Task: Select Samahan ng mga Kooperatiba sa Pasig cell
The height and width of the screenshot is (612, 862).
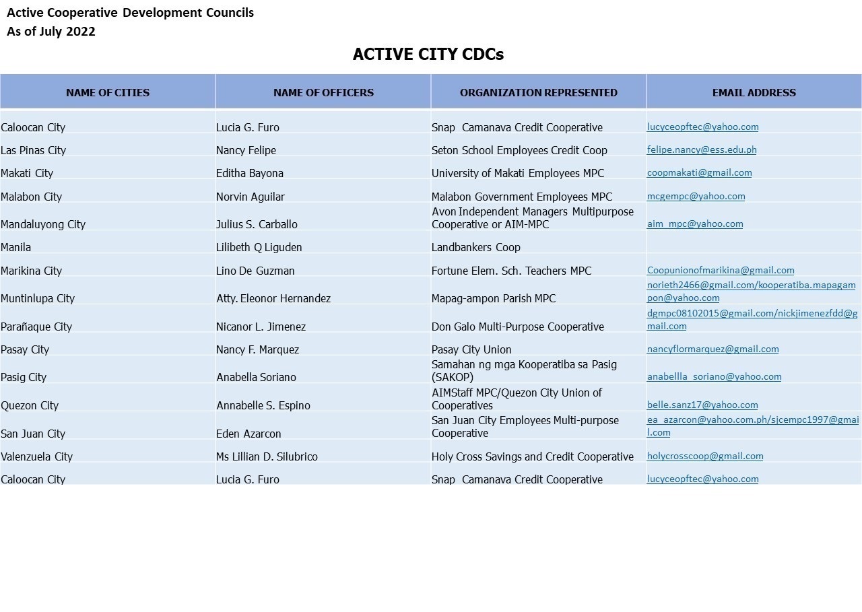Action: point(539,370)
